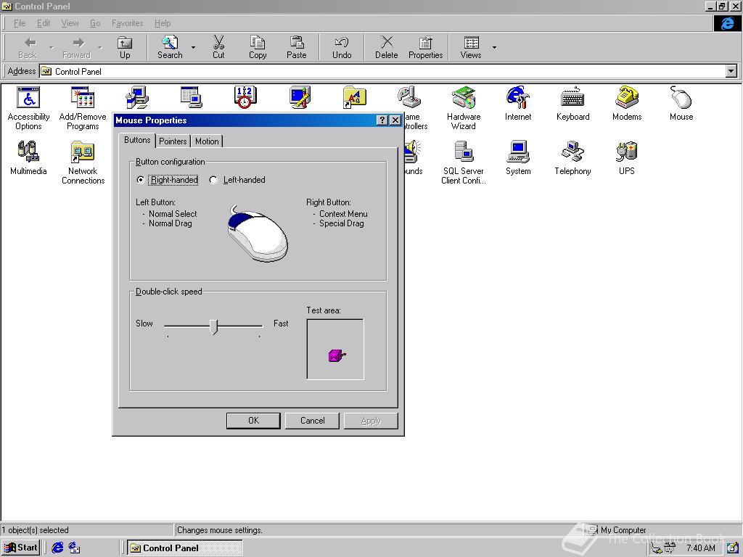743x557 pixels.
Task: Select the Right-handed button configuration
Action: (x=141, y=180)
